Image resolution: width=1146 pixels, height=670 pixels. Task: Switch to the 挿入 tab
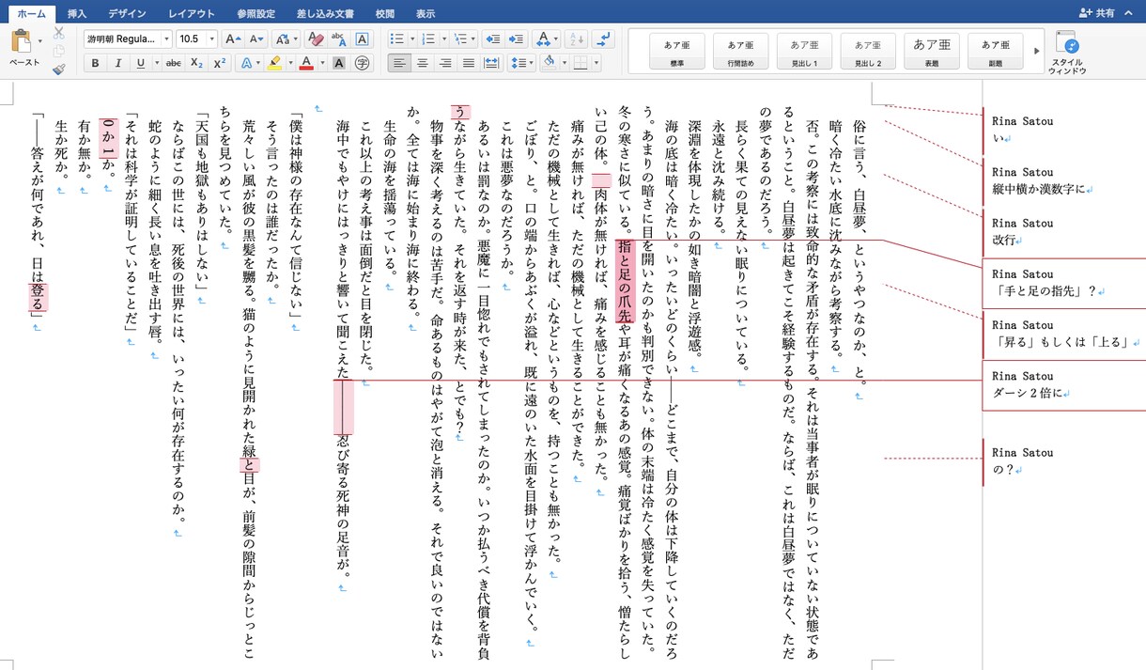click(77, 13)
